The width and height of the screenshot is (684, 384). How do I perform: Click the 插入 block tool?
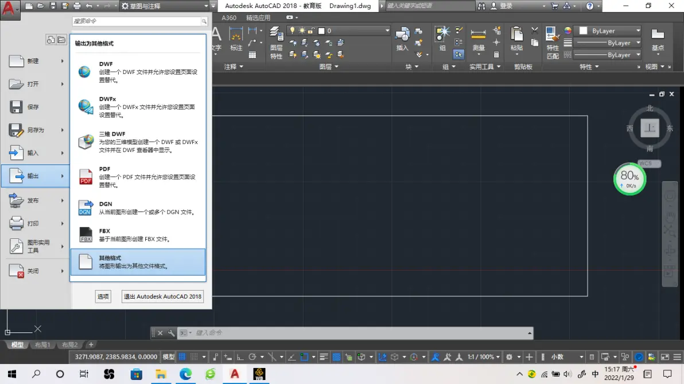[x=402, y=39]
